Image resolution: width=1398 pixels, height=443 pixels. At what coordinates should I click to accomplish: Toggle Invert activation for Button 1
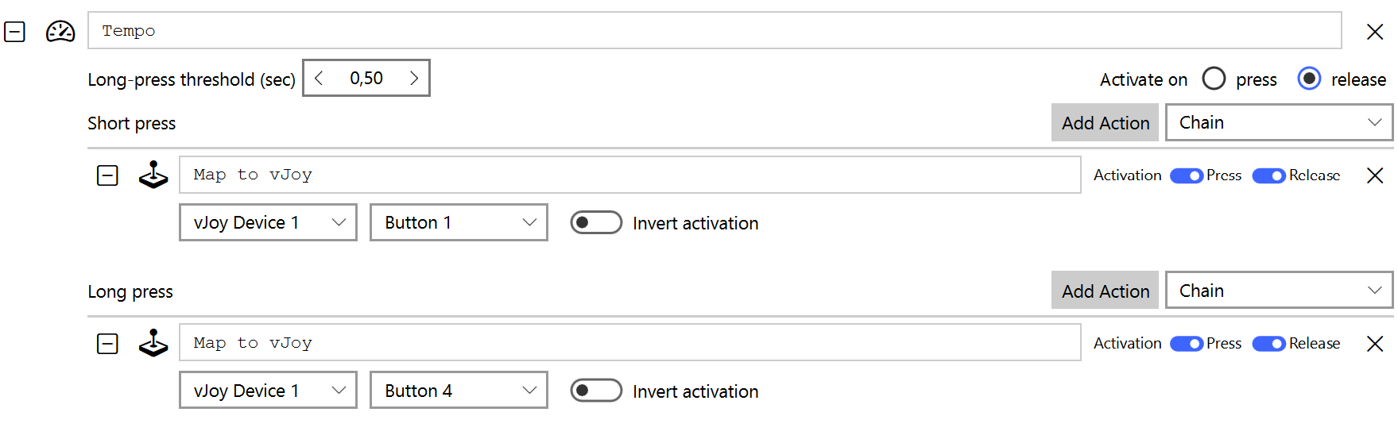click(x=596, y=223)
